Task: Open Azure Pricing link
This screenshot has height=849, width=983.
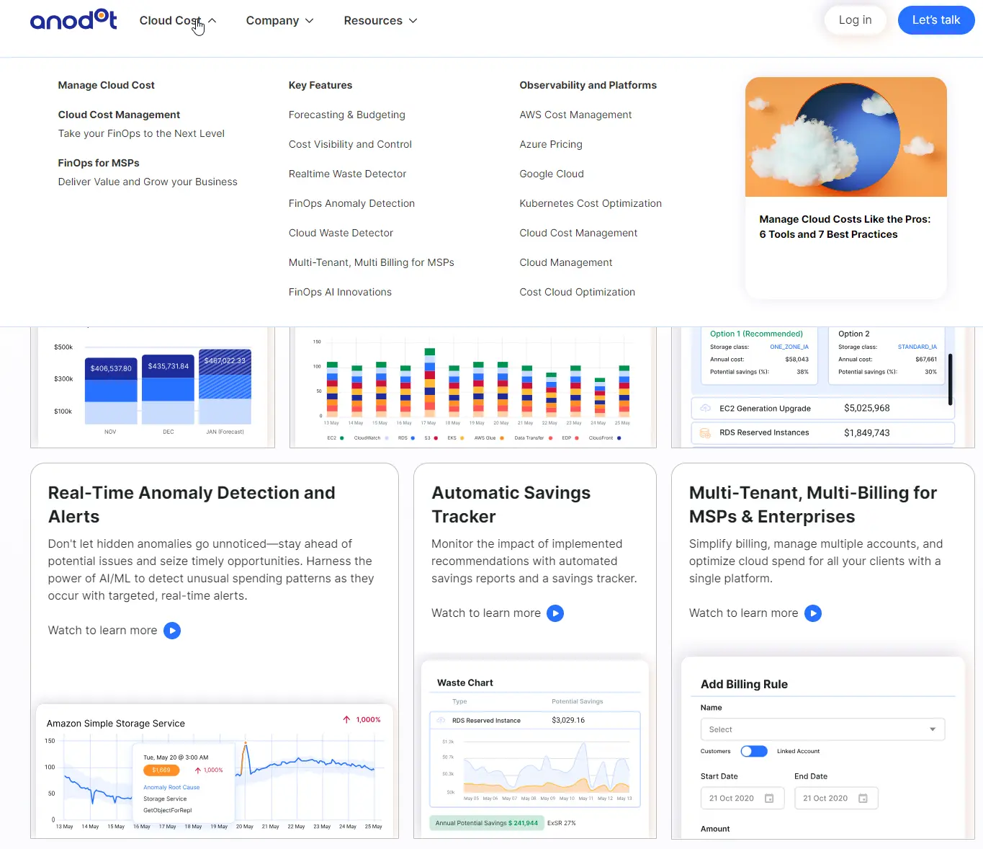Action: pyautogui.click(x=551, y=144)
